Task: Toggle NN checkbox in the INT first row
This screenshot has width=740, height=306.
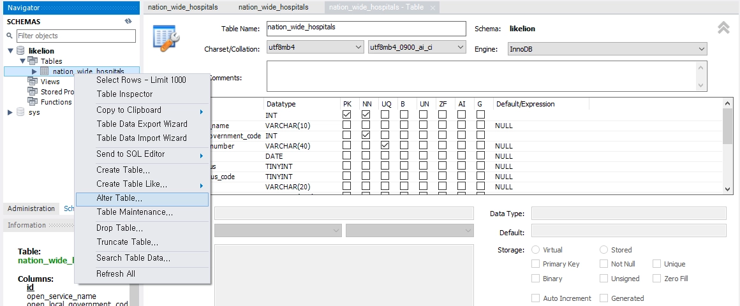Action: click(366, 115)
